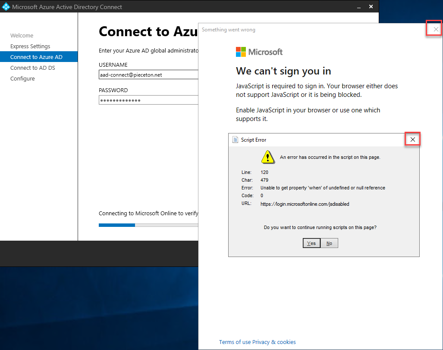Open the Terms of use link
This screenshot has height=350, width=443.
[x=235, y=342]
